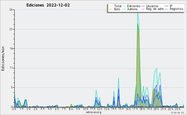Click the x-axis label 3 h
Viewport: 187px width, 115px height.
click(35, 109)
